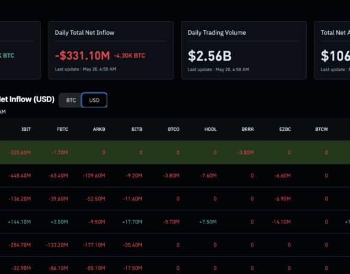Select the -6.60M EZBC cell
Viewport: 350px width, 274px height.
click(x=283, y=175)
